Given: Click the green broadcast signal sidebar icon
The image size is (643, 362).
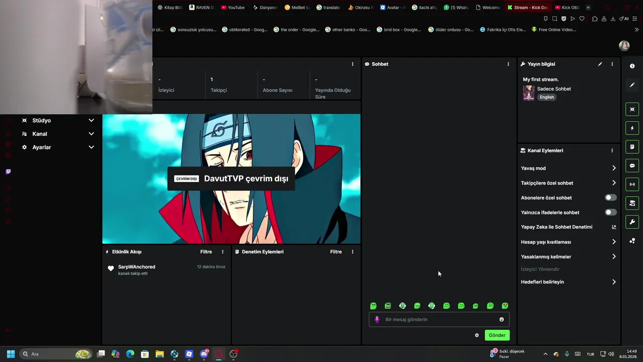Looking at the screenshot, I should coord(632,184).
